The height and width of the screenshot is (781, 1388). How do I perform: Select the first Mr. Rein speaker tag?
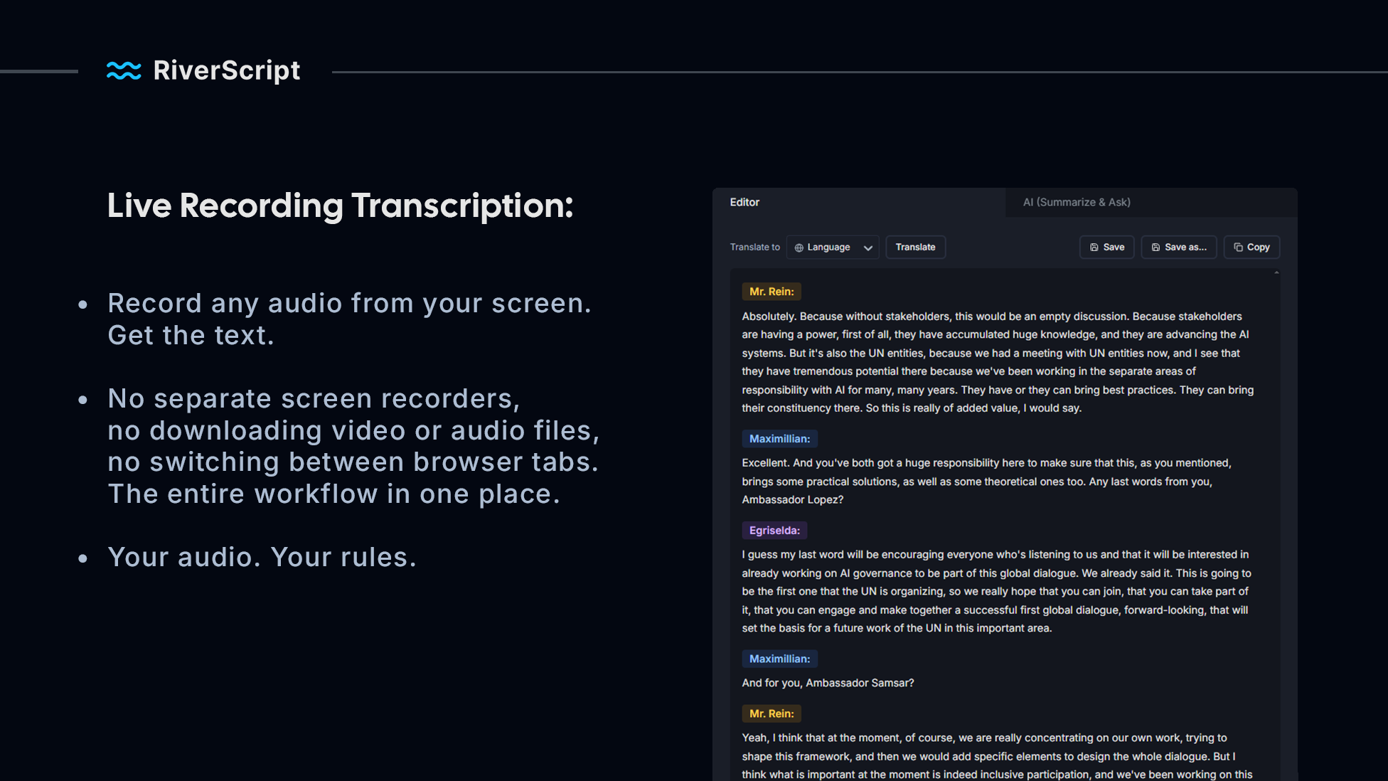click(x=772, y=292)
